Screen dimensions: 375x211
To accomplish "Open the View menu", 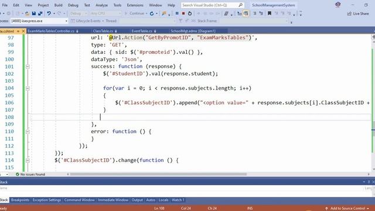I will click(28, 5).
